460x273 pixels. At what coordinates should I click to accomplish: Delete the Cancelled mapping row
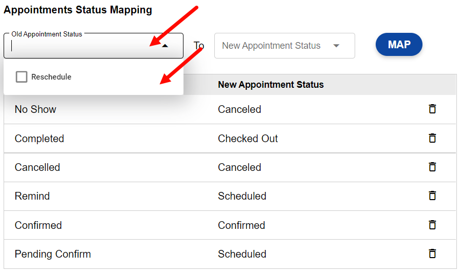(x=432, y=167)
